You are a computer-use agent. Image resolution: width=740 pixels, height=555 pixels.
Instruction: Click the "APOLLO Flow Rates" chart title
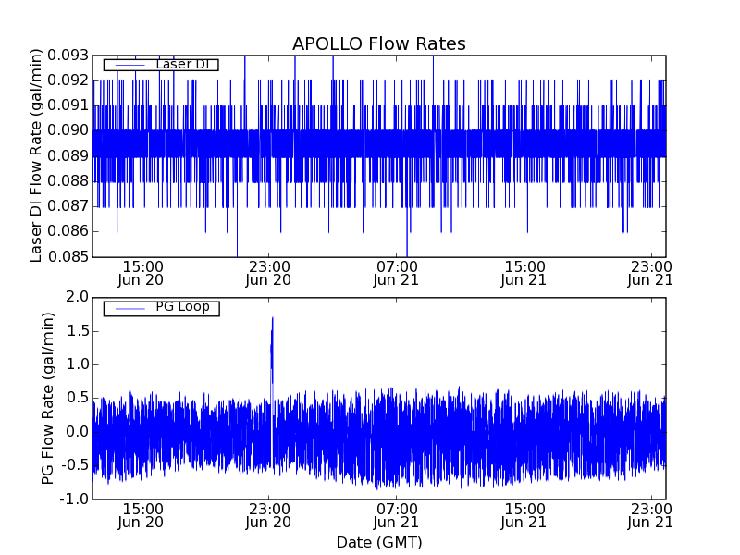pyautogui.click(x=379, y=43)
